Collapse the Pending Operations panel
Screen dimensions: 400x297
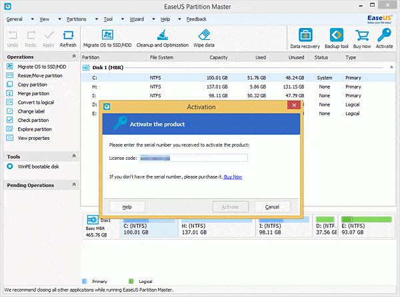74,184
